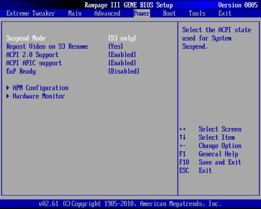The image size is (261, 209).
Task: Click the Change Option legend text
Action: point(220,146)
